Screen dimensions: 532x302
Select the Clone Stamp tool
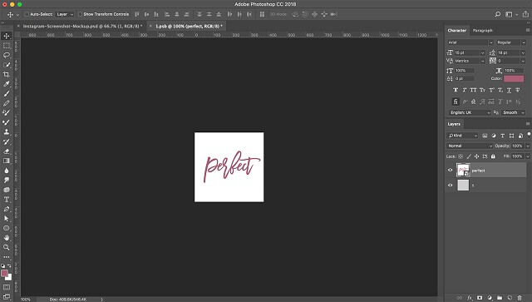click(x=7, y=131)
